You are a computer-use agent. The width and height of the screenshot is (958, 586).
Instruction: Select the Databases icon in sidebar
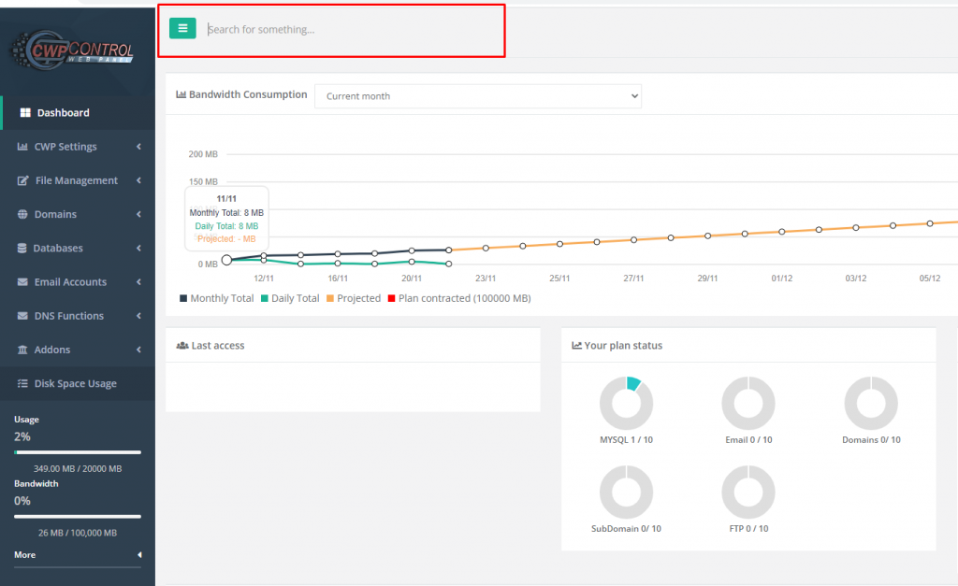[x=21, y=248]
